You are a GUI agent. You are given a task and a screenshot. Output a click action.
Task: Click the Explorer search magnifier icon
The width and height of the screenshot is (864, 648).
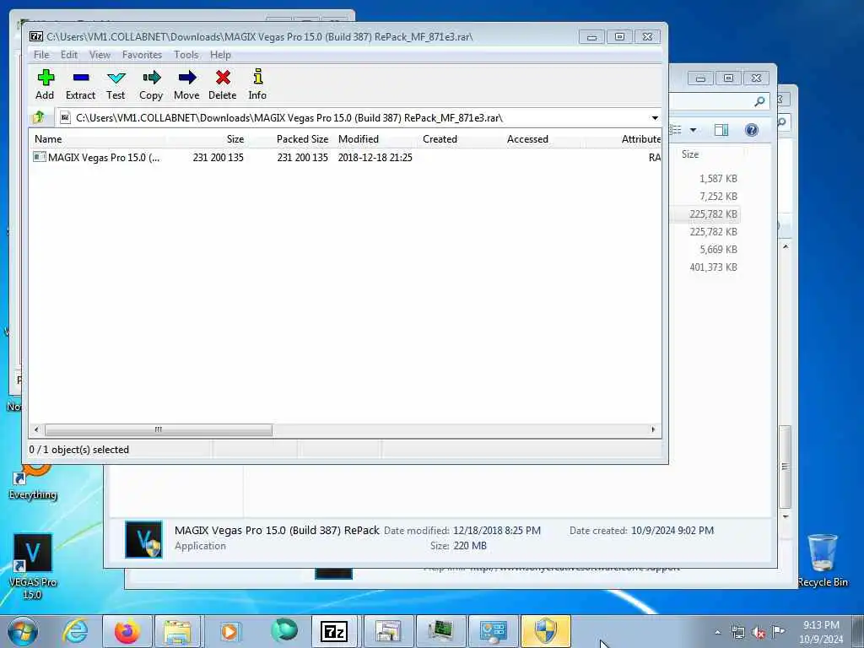[x=760, y=101]
